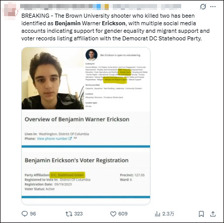Bookmark this post

coord(201,214)
